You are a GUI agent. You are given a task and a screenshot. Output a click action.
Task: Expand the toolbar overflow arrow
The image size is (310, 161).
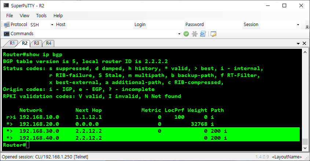point(307,27)
